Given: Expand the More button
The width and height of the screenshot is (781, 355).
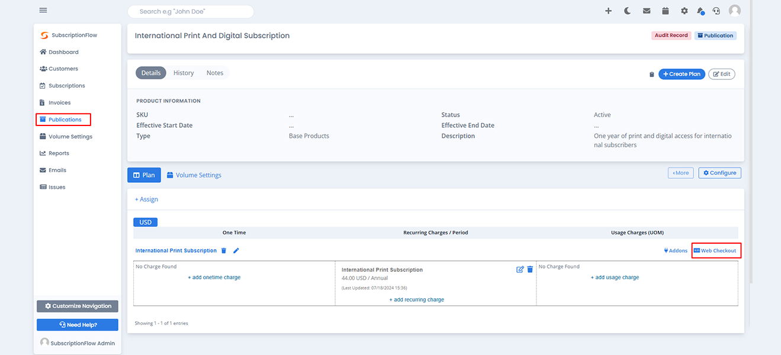Looking at the screenshot, I should coord(680,173).
